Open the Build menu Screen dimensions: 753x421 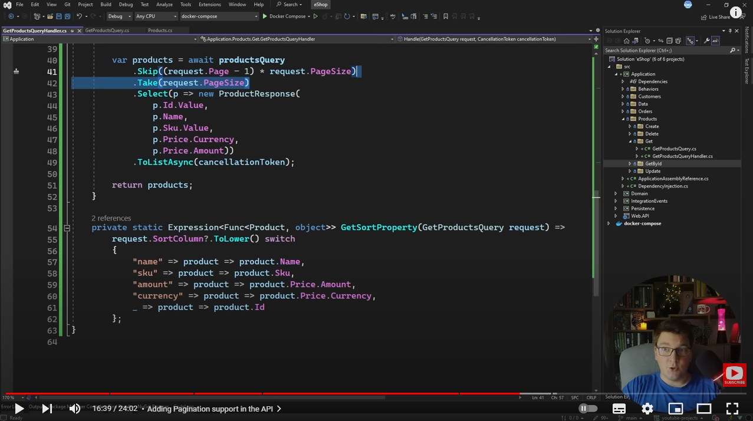[106, 5]
